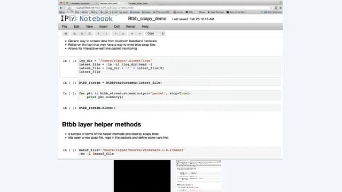
Task: Select the BtbbPcapStreamer code cell
Action: tap(179, 83)
